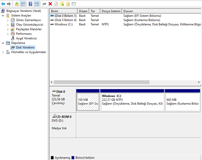Image resolution: width=202 pixels, height=160 pixels.
Task: Select Disk Yönetimi tree item
Action: tap(25, 47)
